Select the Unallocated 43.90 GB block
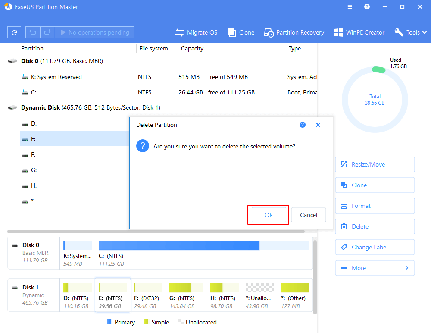Image resolution: width=431 pixels, height=333 pixels. 259,295
